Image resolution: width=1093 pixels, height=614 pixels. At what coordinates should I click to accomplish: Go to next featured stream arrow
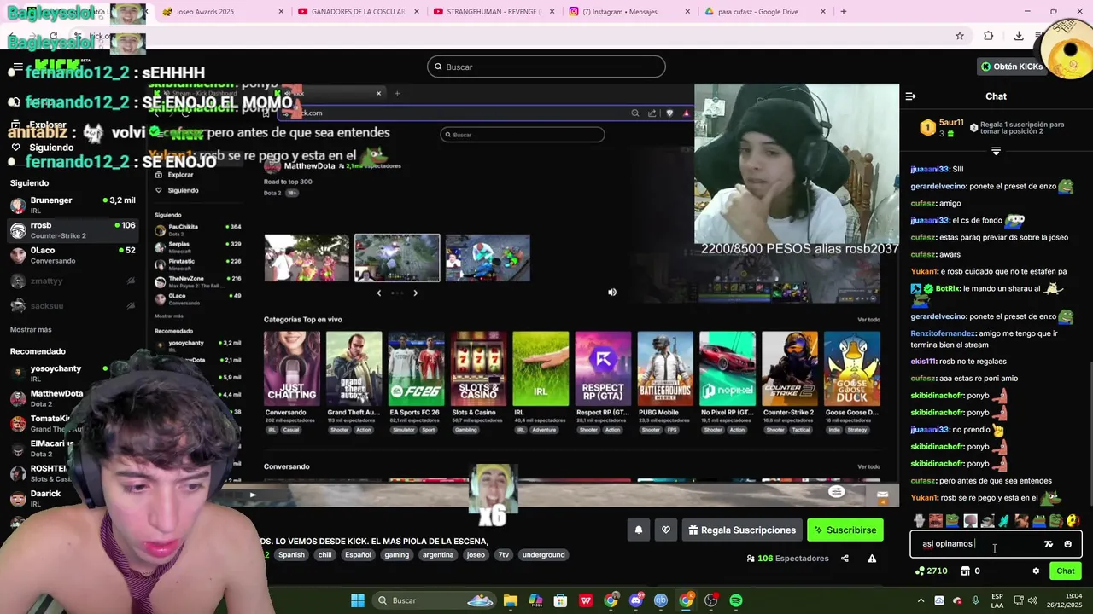(x=415, y=293)
